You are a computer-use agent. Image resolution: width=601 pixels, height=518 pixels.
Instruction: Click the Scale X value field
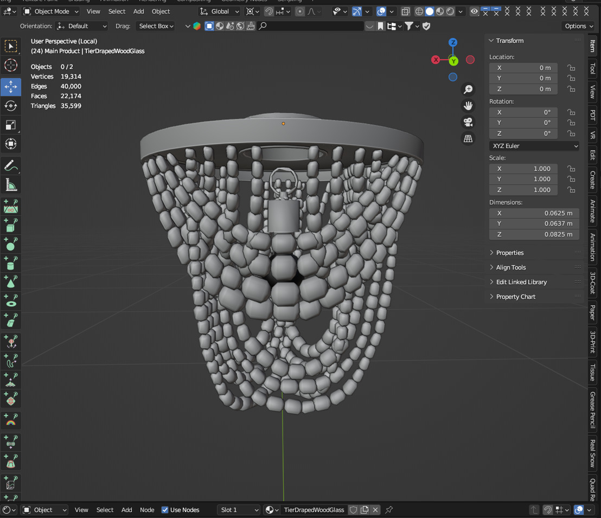coord(523,169)
